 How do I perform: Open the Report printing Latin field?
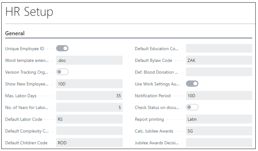219,119
